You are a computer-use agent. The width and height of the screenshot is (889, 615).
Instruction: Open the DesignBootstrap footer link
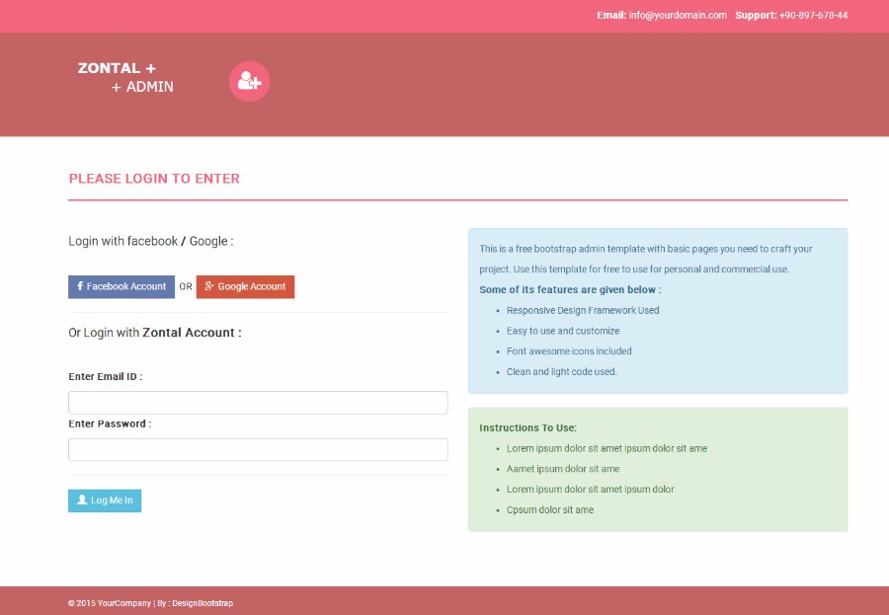[202, 603]
